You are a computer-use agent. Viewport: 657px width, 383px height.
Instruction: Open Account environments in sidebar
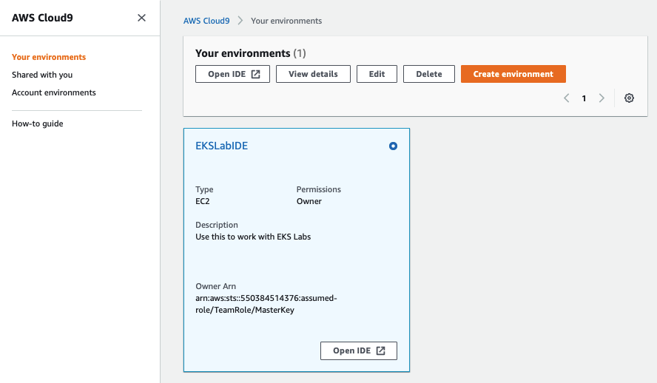[53, 92]
